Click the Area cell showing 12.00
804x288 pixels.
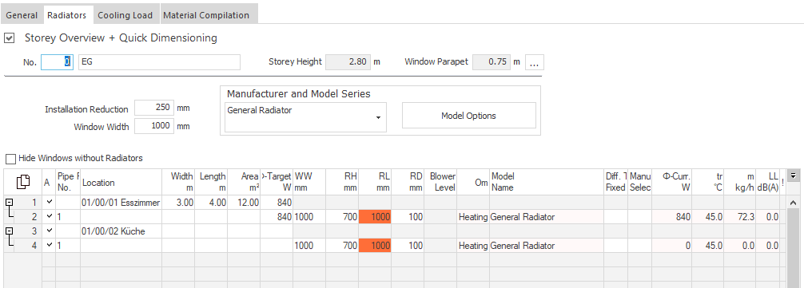244,203
